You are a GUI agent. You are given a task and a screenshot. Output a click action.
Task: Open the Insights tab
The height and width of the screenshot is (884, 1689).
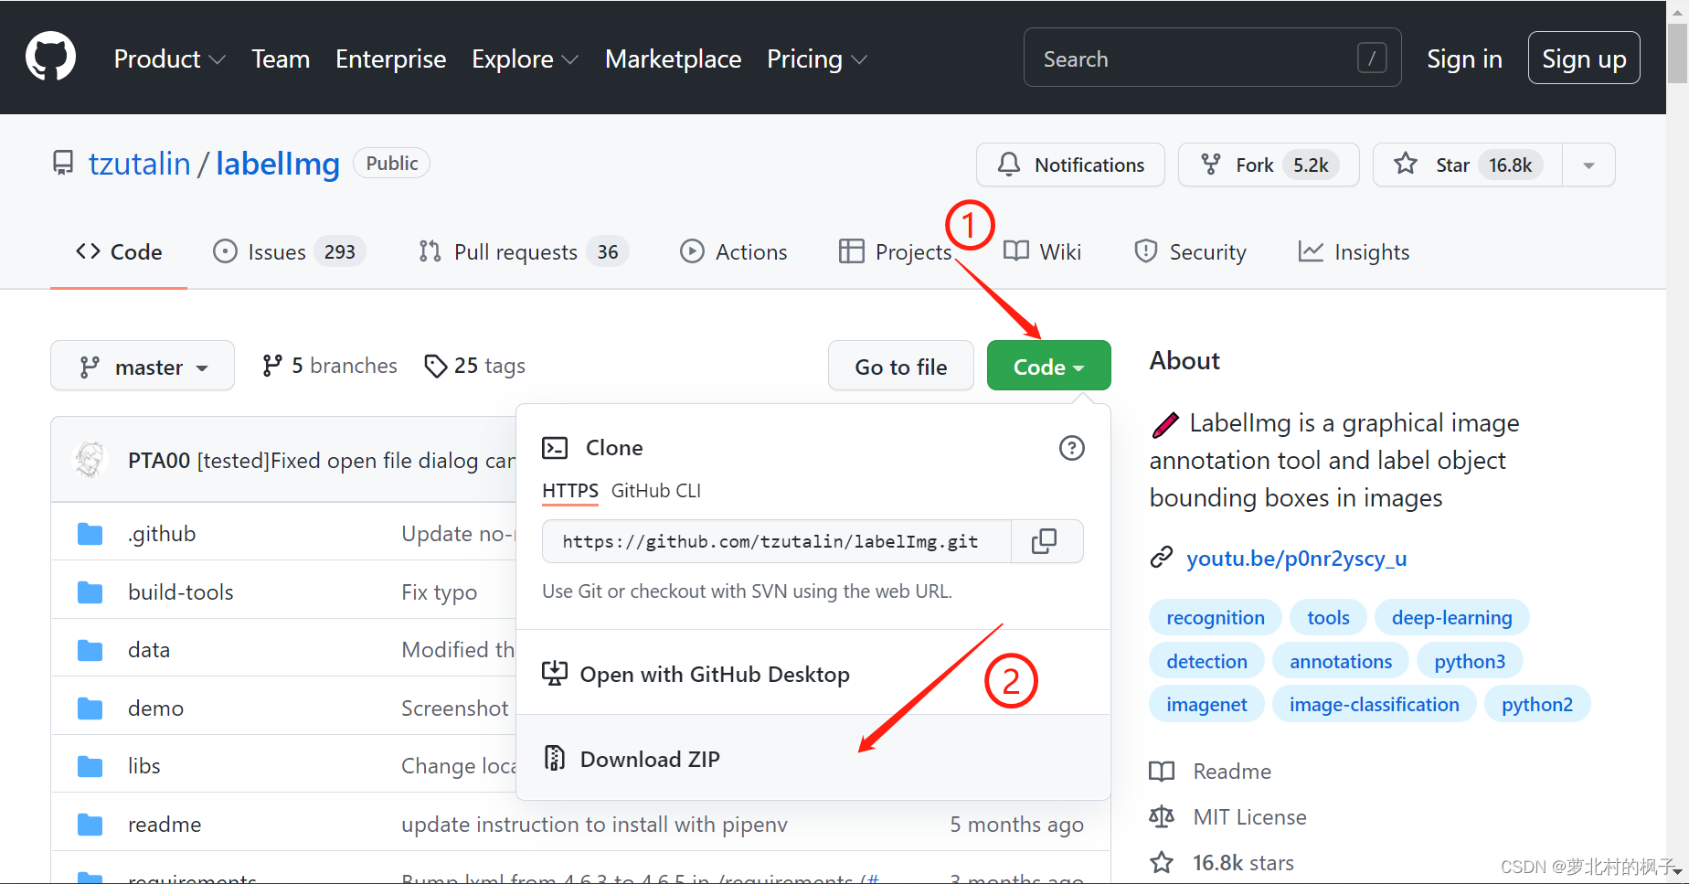pos(1354,252)
